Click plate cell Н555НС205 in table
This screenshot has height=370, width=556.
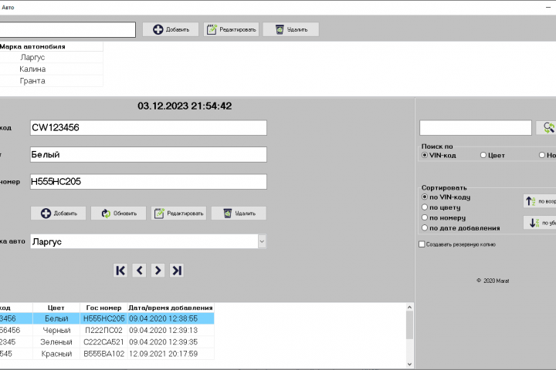tap(103, 318)
